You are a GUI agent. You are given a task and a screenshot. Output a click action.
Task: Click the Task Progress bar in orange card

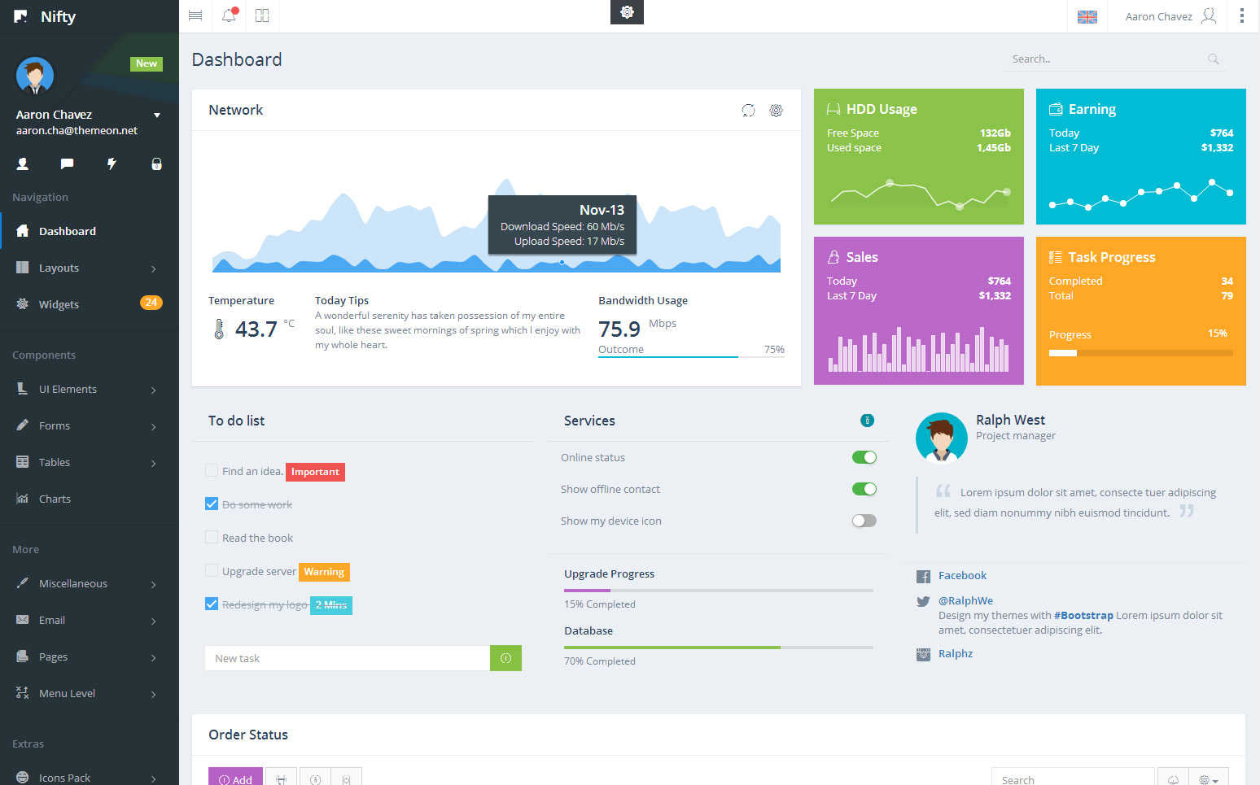[1140, 353]
